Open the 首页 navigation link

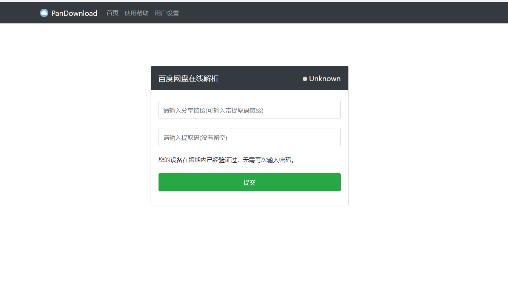click(112, 13)
